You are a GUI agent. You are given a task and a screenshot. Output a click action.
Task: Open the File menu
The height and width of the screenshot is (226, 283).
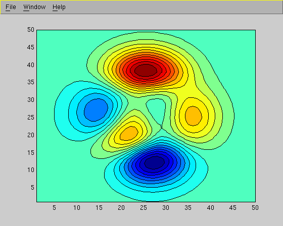[11, 7]
